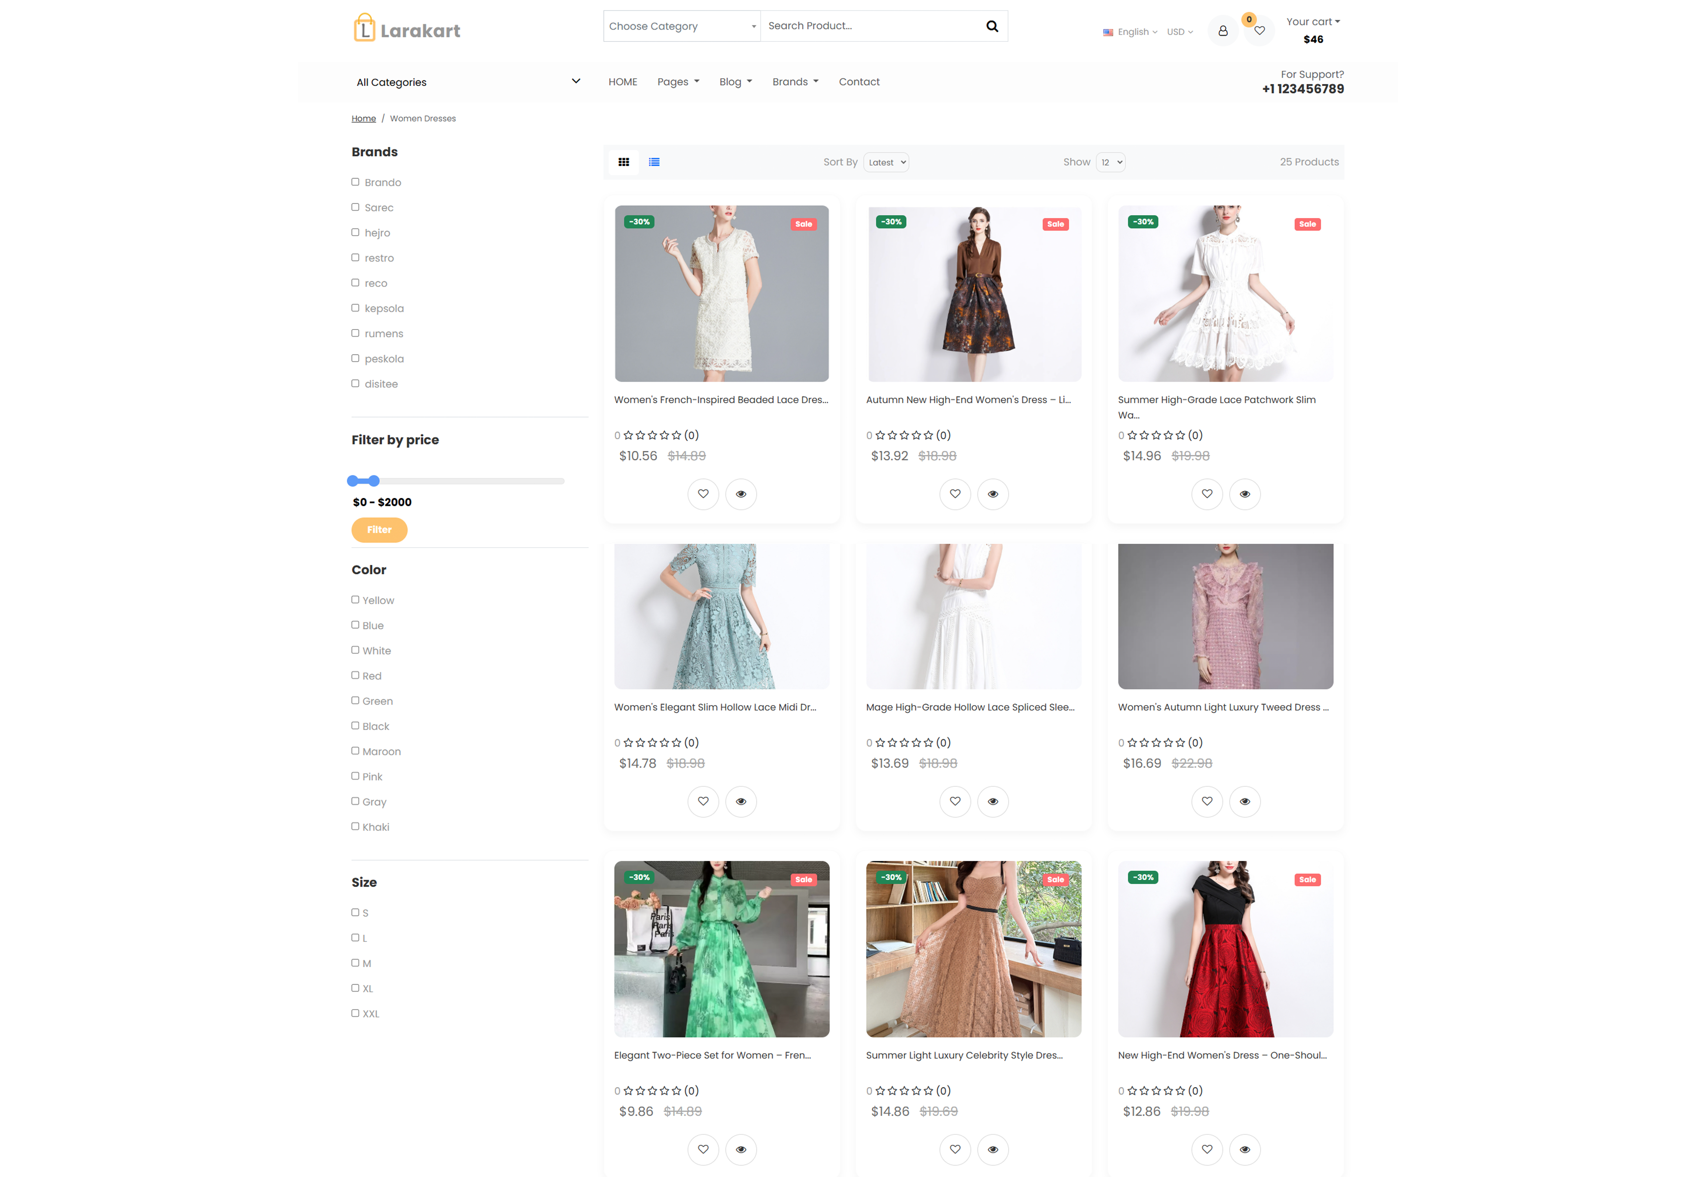Add French-Inspired Beaded Lace Dress to wishlist
This screenshot has width=1696, height=1177.
(x=703, y=494)
